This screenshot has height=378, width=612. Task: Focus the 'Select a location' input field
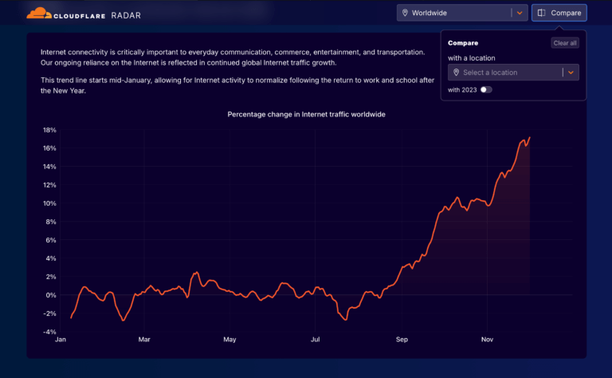[x=513, y=73]
